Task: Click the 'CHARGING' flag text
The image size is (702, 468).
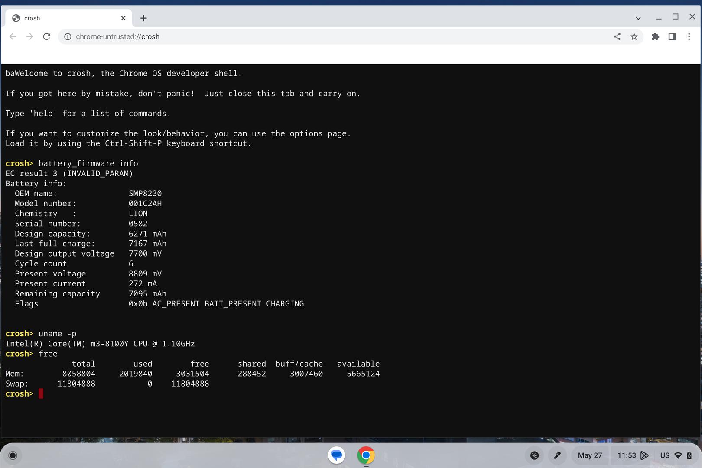Action: (x=285, y=303)
